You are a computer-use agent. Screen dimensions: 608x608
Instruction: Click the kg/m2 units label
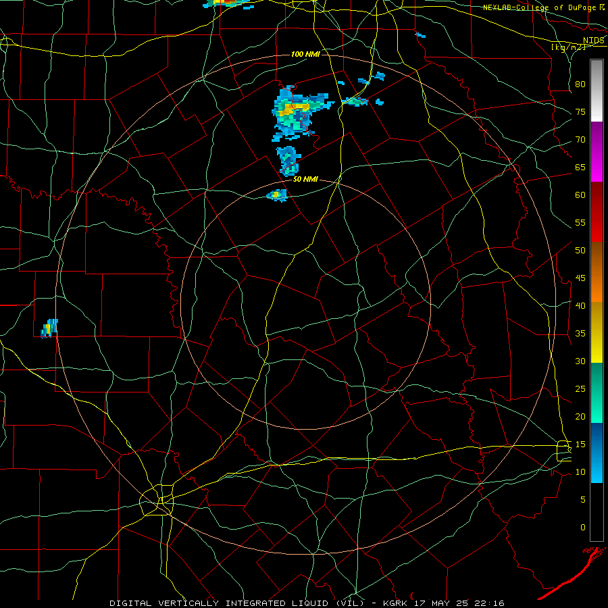click(568, 47)
